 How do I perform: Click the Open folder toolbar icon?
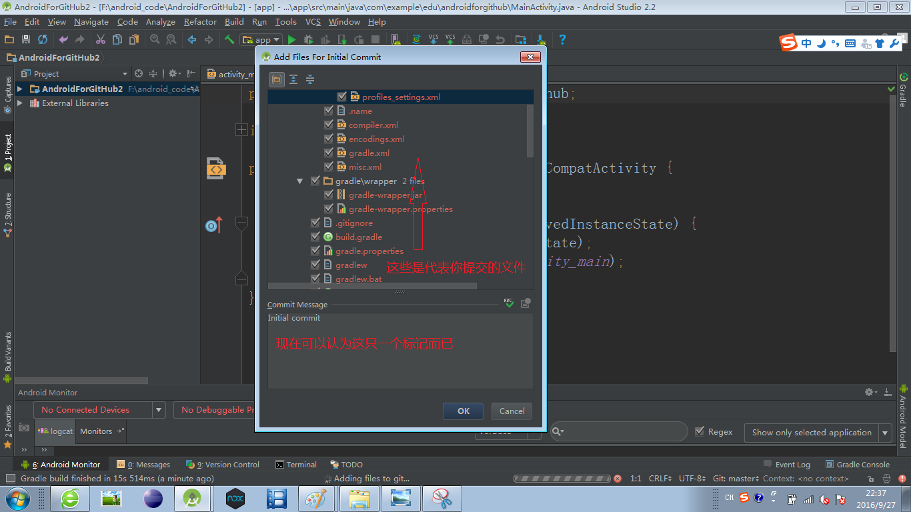coord(9,39)
